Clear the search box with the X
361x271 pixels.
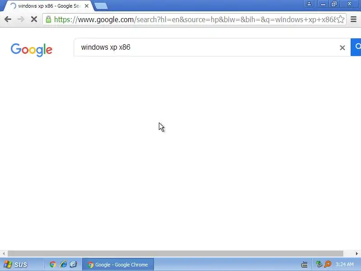pos(342,48)
